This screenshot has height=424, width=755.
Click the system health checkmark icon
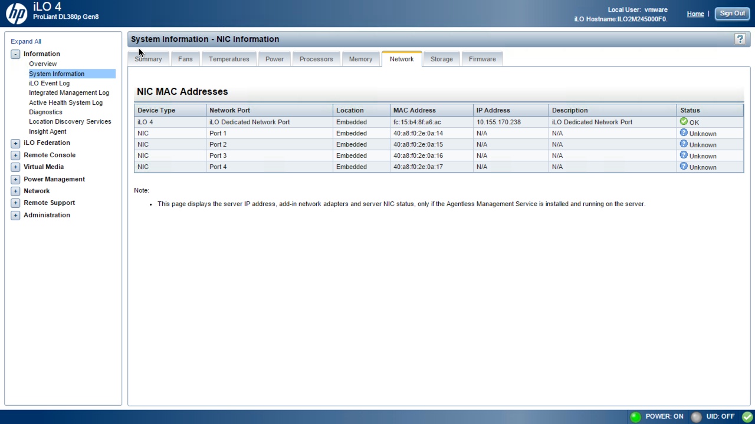click(x=747, y=417)
